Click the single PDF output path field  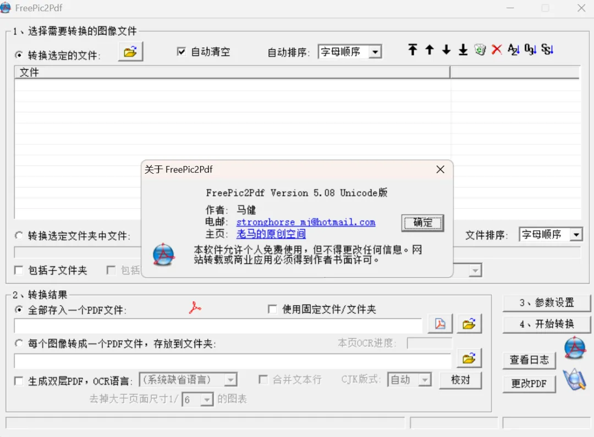point(218,325)
